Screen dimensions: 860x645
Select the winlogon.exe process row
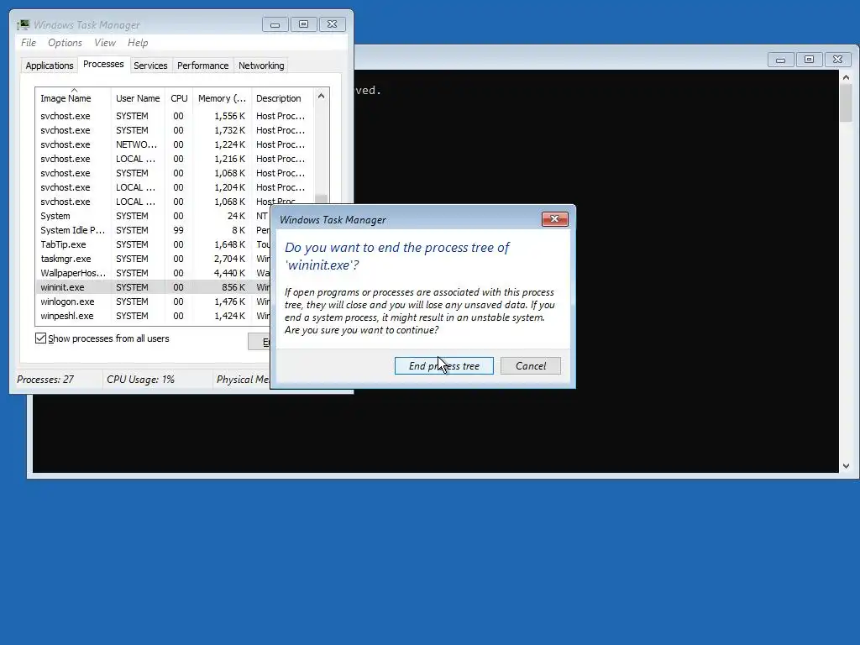155,302
